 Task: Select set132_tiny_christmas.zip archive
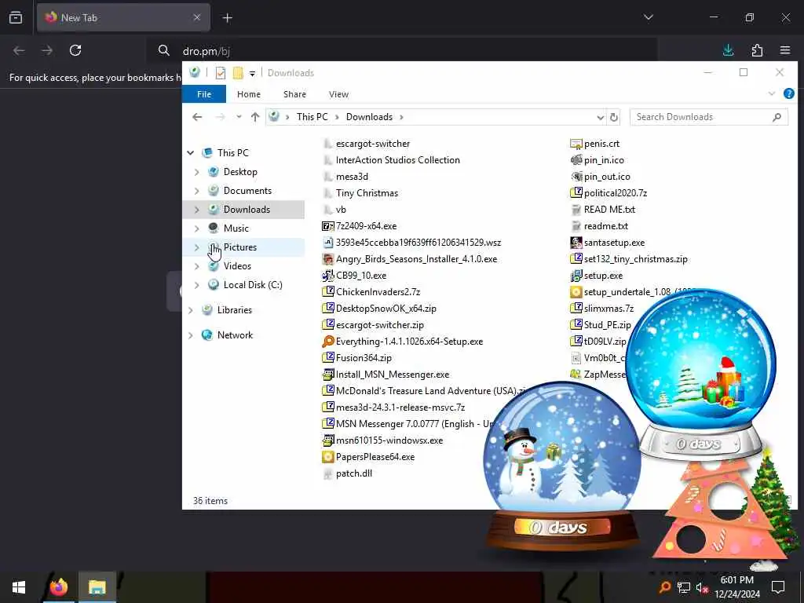click(x=635, y=259)
